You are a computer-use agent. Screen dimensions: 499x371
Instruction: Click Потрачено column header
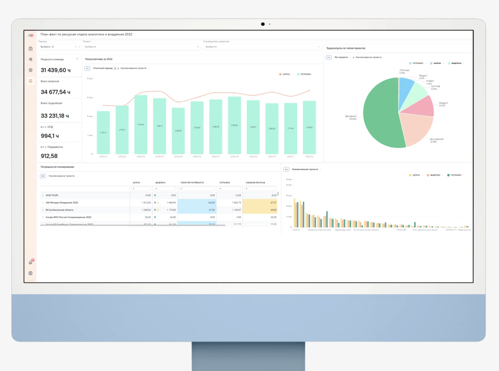pyautogui.click(x=225, y=183)
